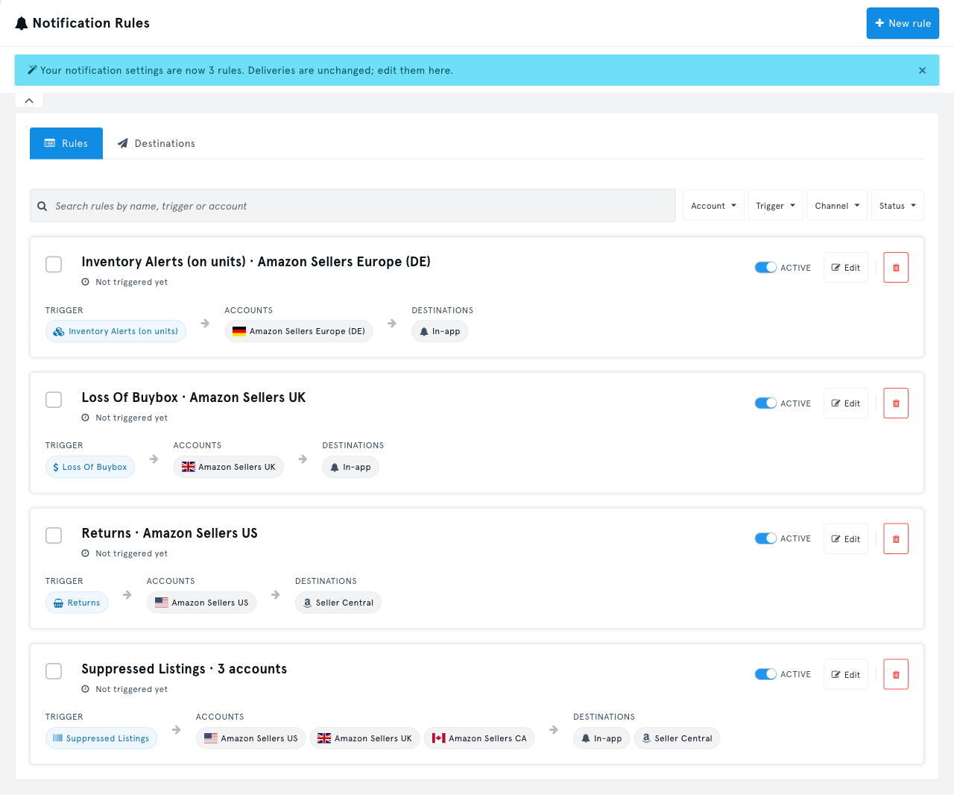Click Amazon Sellers UK chip in Suppressed Listings
The width and height of the screenshot is (954, 795).
coord(364,738)
